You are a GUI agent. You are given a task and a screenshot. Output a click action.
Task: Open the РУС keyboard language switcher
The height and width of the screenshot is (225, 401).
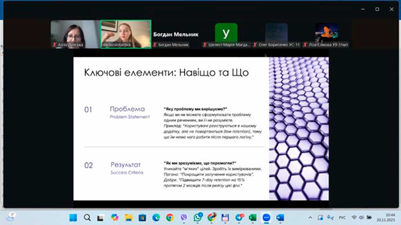point(342,217)
